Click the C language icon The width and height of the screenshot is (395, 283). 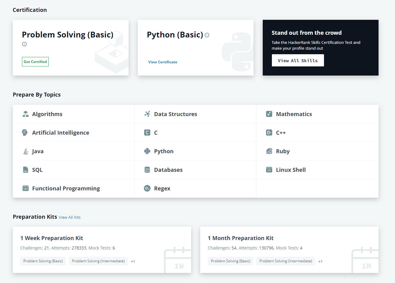click(147, 133)
